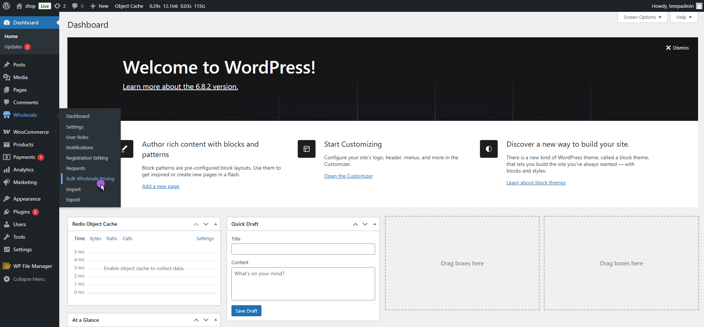
Task: Toggle the Redis Object Cache panel
Action: coord(216,224)
